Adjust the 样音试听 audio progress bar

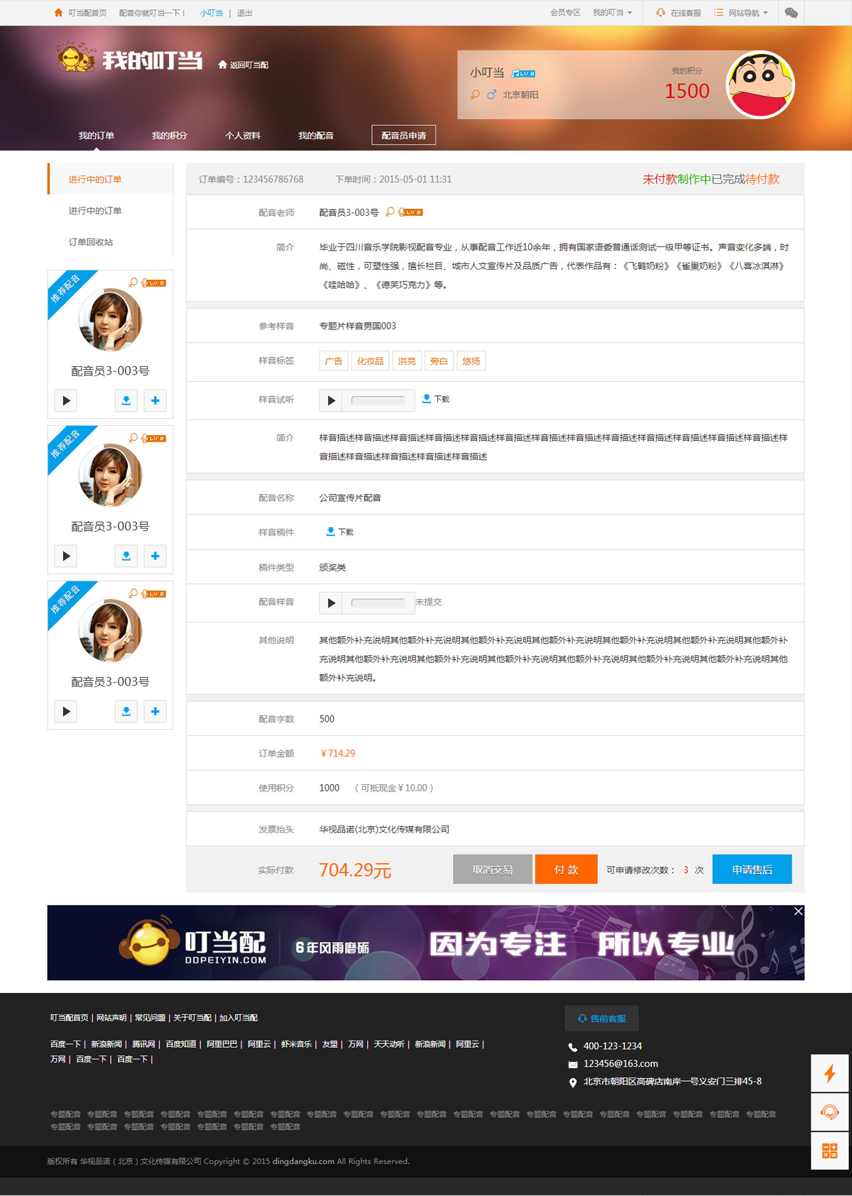click(378, 400)
